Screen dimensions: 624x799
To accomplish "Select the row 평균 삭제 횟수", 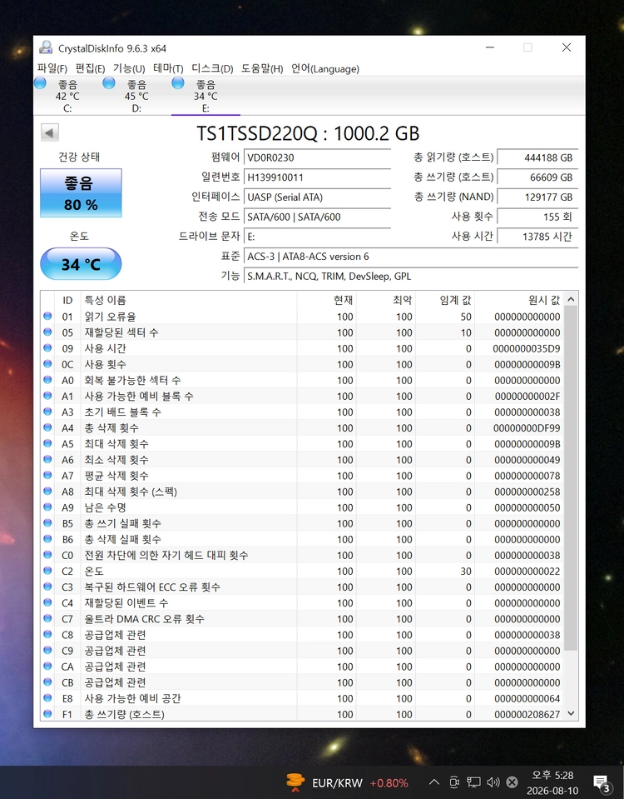I will tap(302, 476).
